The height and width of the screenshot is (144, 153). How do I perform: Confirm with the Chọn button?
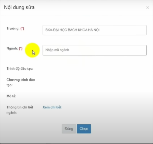click(84, 129)
